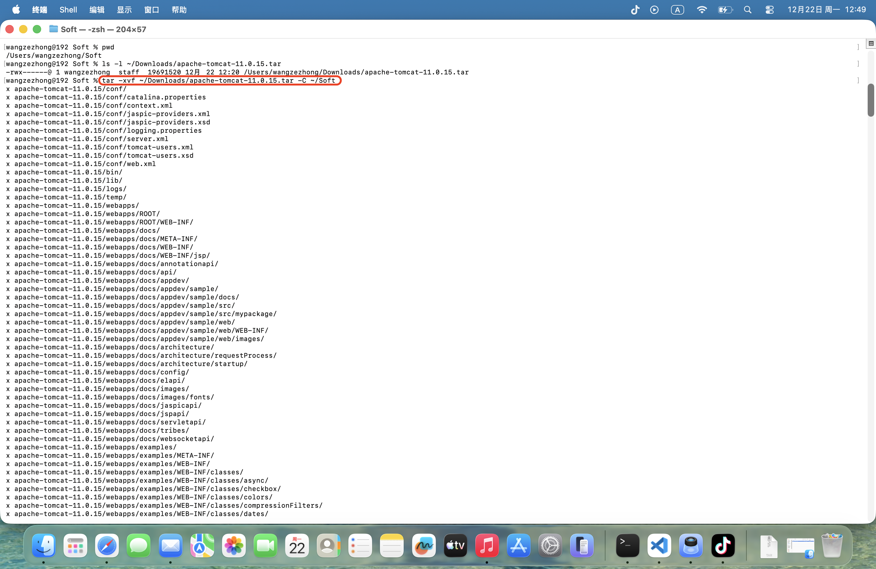
Task: Expand the 显示 menu
Action: click(124, 10)
